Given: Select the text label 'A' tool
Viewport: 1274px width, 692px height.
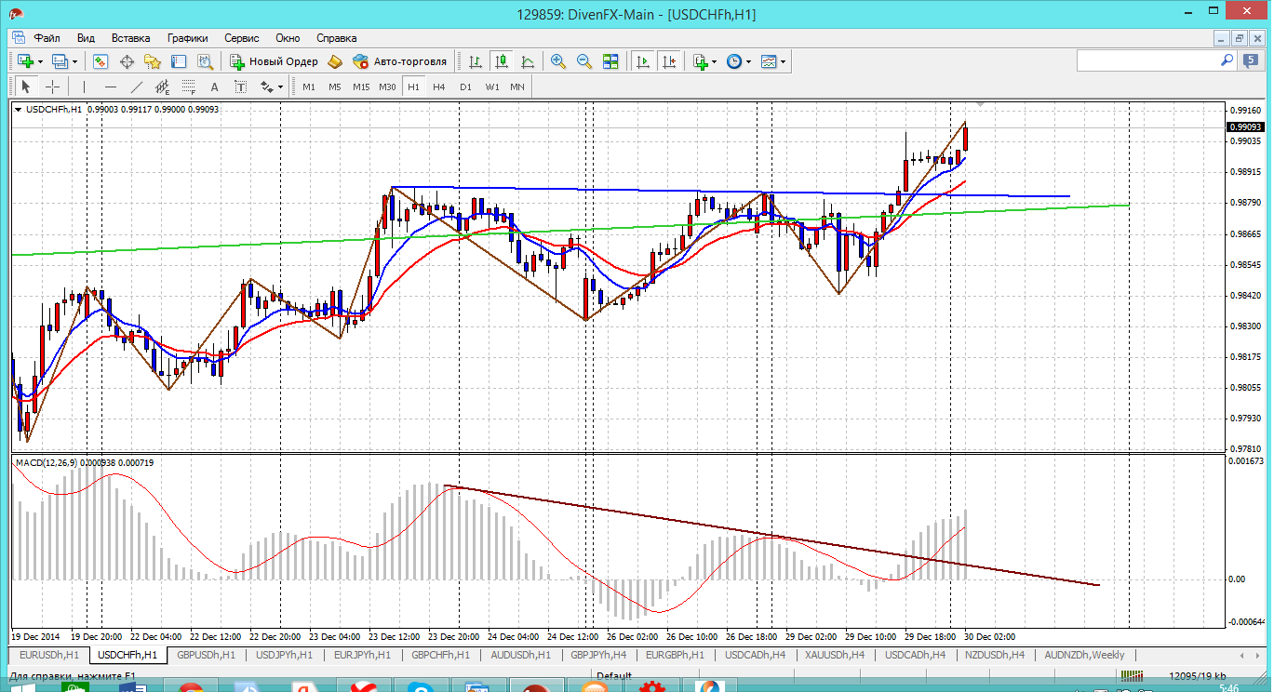Looking at the screenshot, I should coord(214,86).
